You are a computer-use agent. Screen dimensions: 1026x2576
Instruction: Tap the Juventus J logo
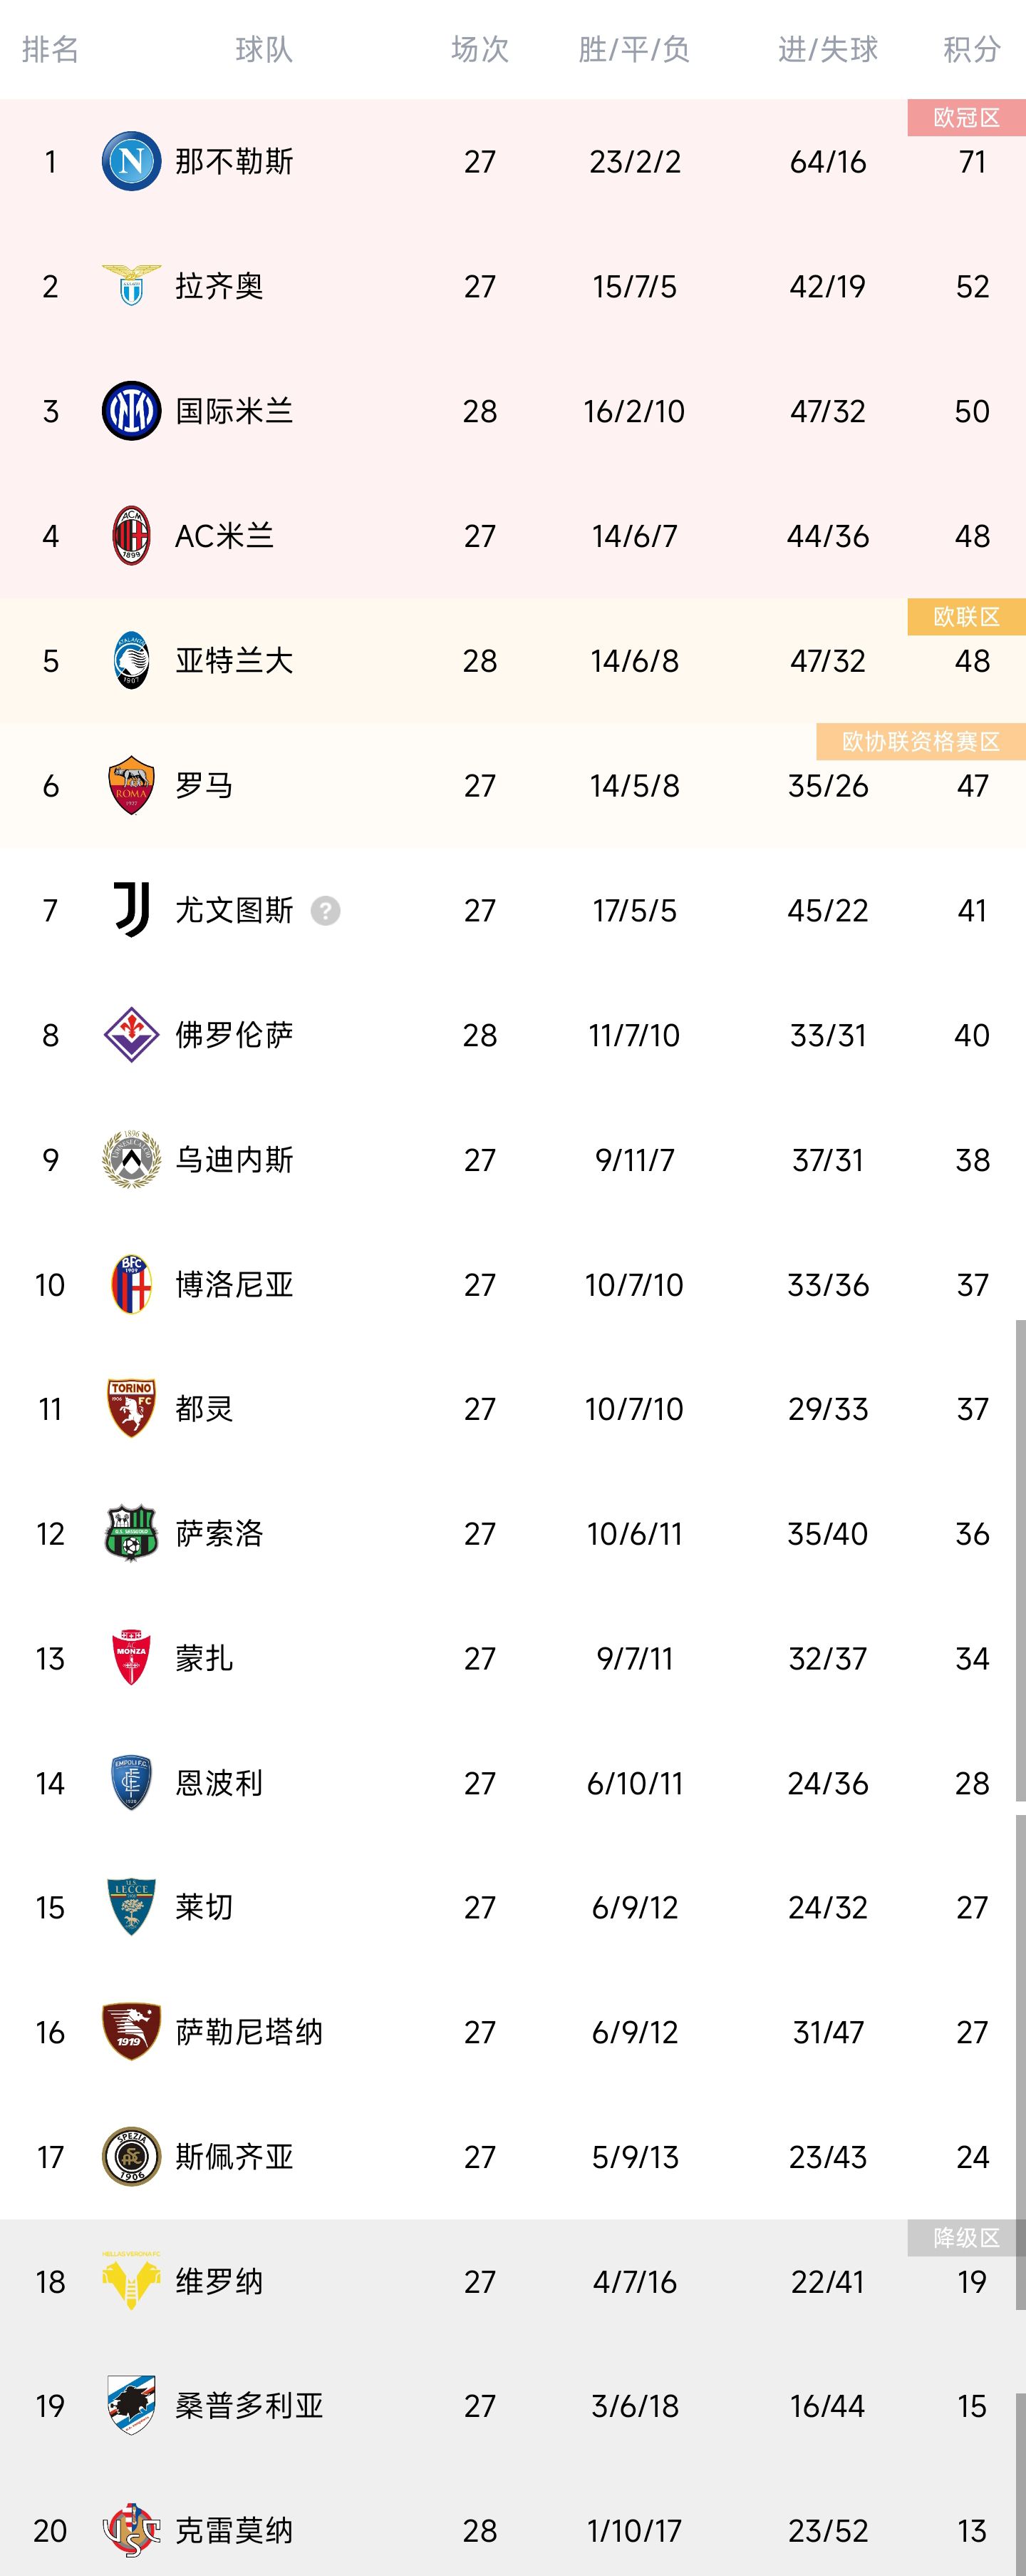131,910
